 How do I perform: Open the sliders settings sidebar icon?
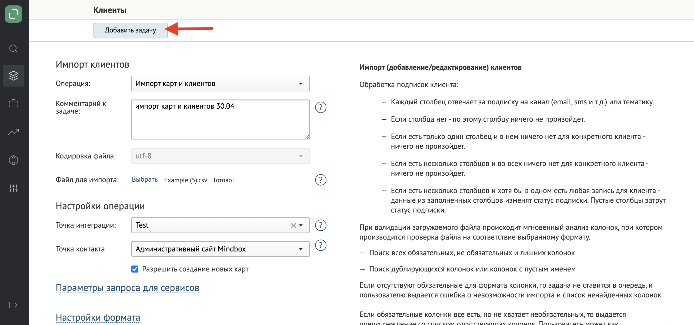14,188
